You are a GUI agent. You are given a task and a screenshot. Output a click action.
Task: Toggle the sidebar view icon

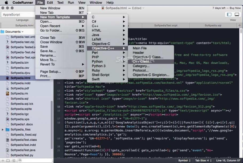pyautogui.click(x=229, y=15)
